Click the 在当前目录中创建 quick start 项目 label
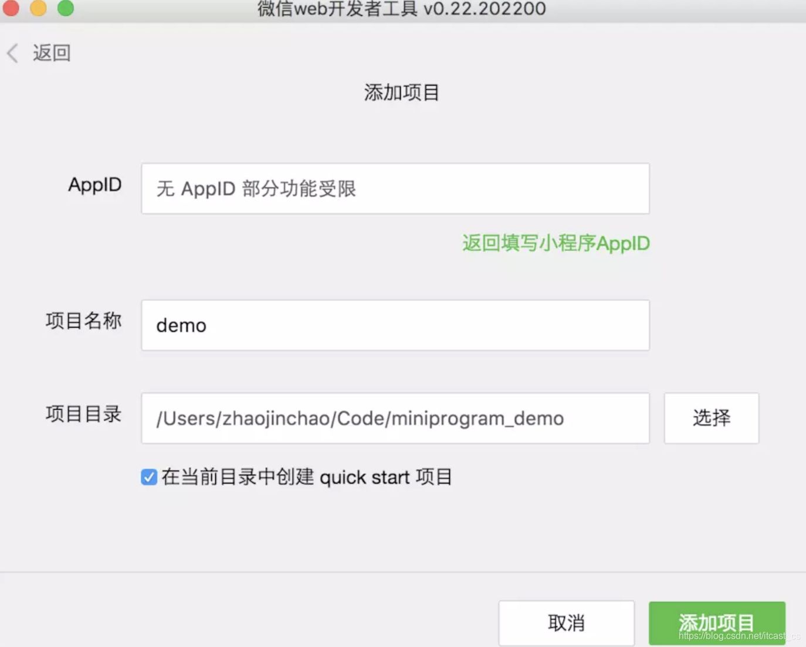 tap(307, 477)
